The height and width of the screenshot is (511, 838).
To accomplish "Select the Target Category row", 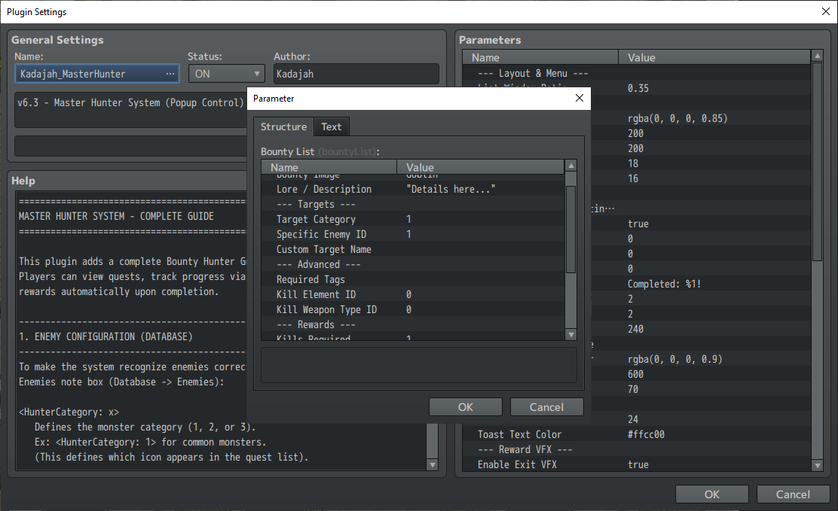I will [x=412, y=219].
